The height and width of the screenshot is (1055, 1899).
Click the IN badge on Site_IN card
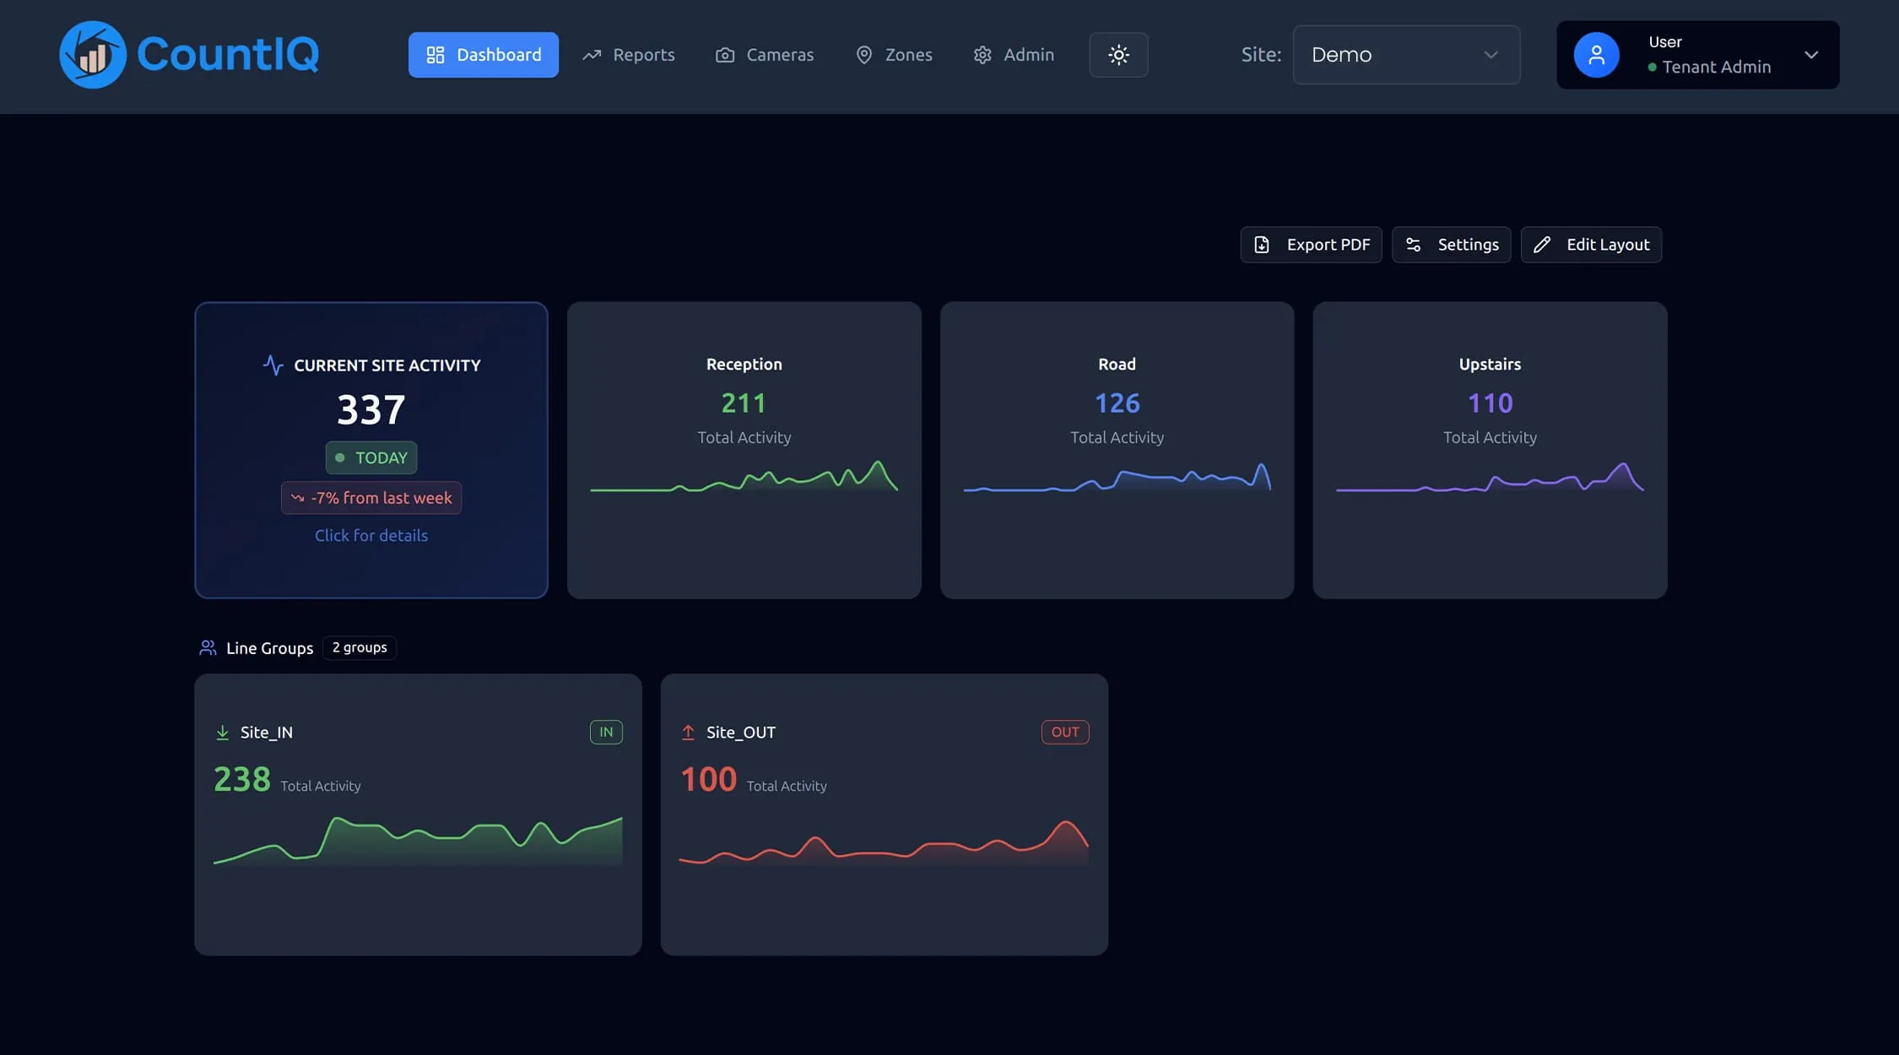(x=606, y=732)
